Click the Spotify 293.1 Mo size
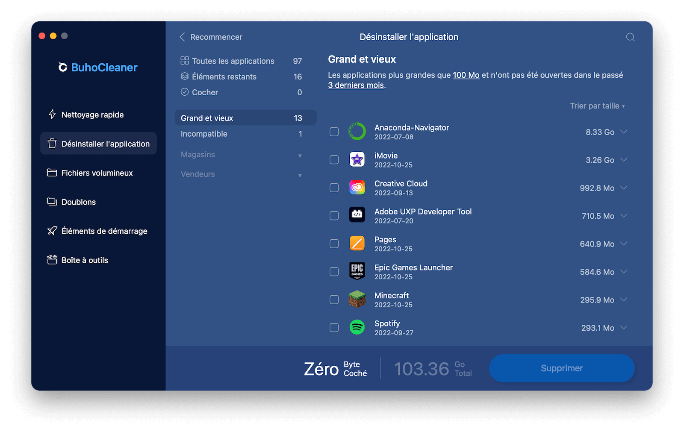The width and height of the screenshot is (684, 432). coord(598,328)
